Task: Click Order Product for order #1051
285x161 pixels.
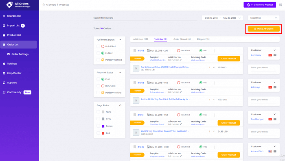Action: pyautogui.click(x=229, y=123)
